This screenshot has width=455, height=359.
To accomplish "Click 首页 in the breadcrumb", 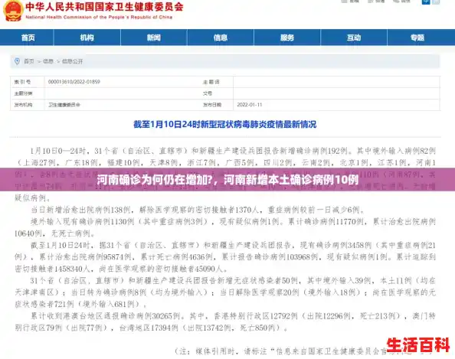I will pos(29,61).
